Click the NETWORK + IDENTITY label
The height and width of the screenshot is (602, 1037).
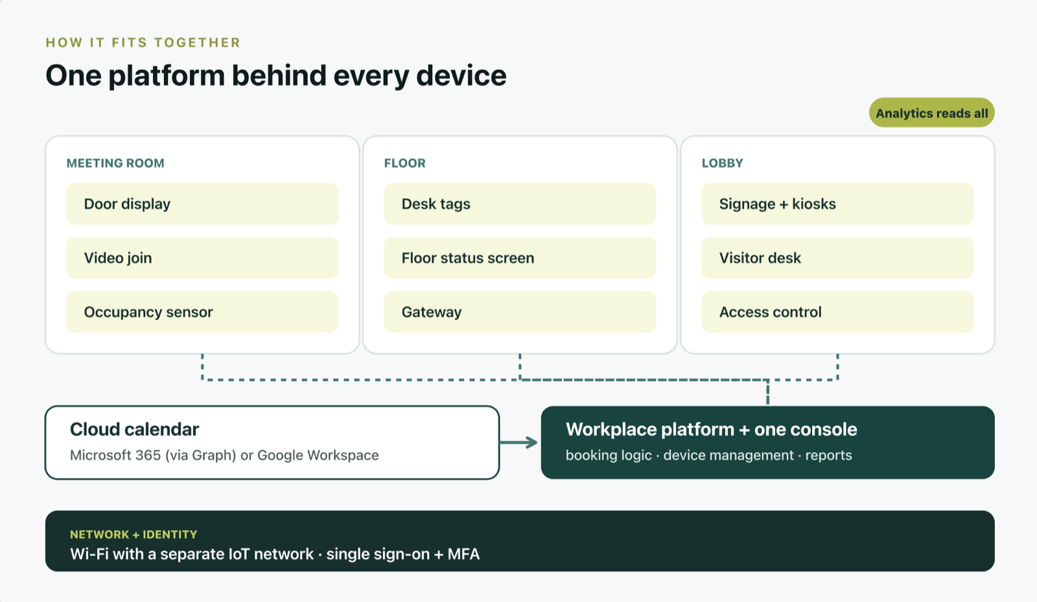(x=134, y=535)
